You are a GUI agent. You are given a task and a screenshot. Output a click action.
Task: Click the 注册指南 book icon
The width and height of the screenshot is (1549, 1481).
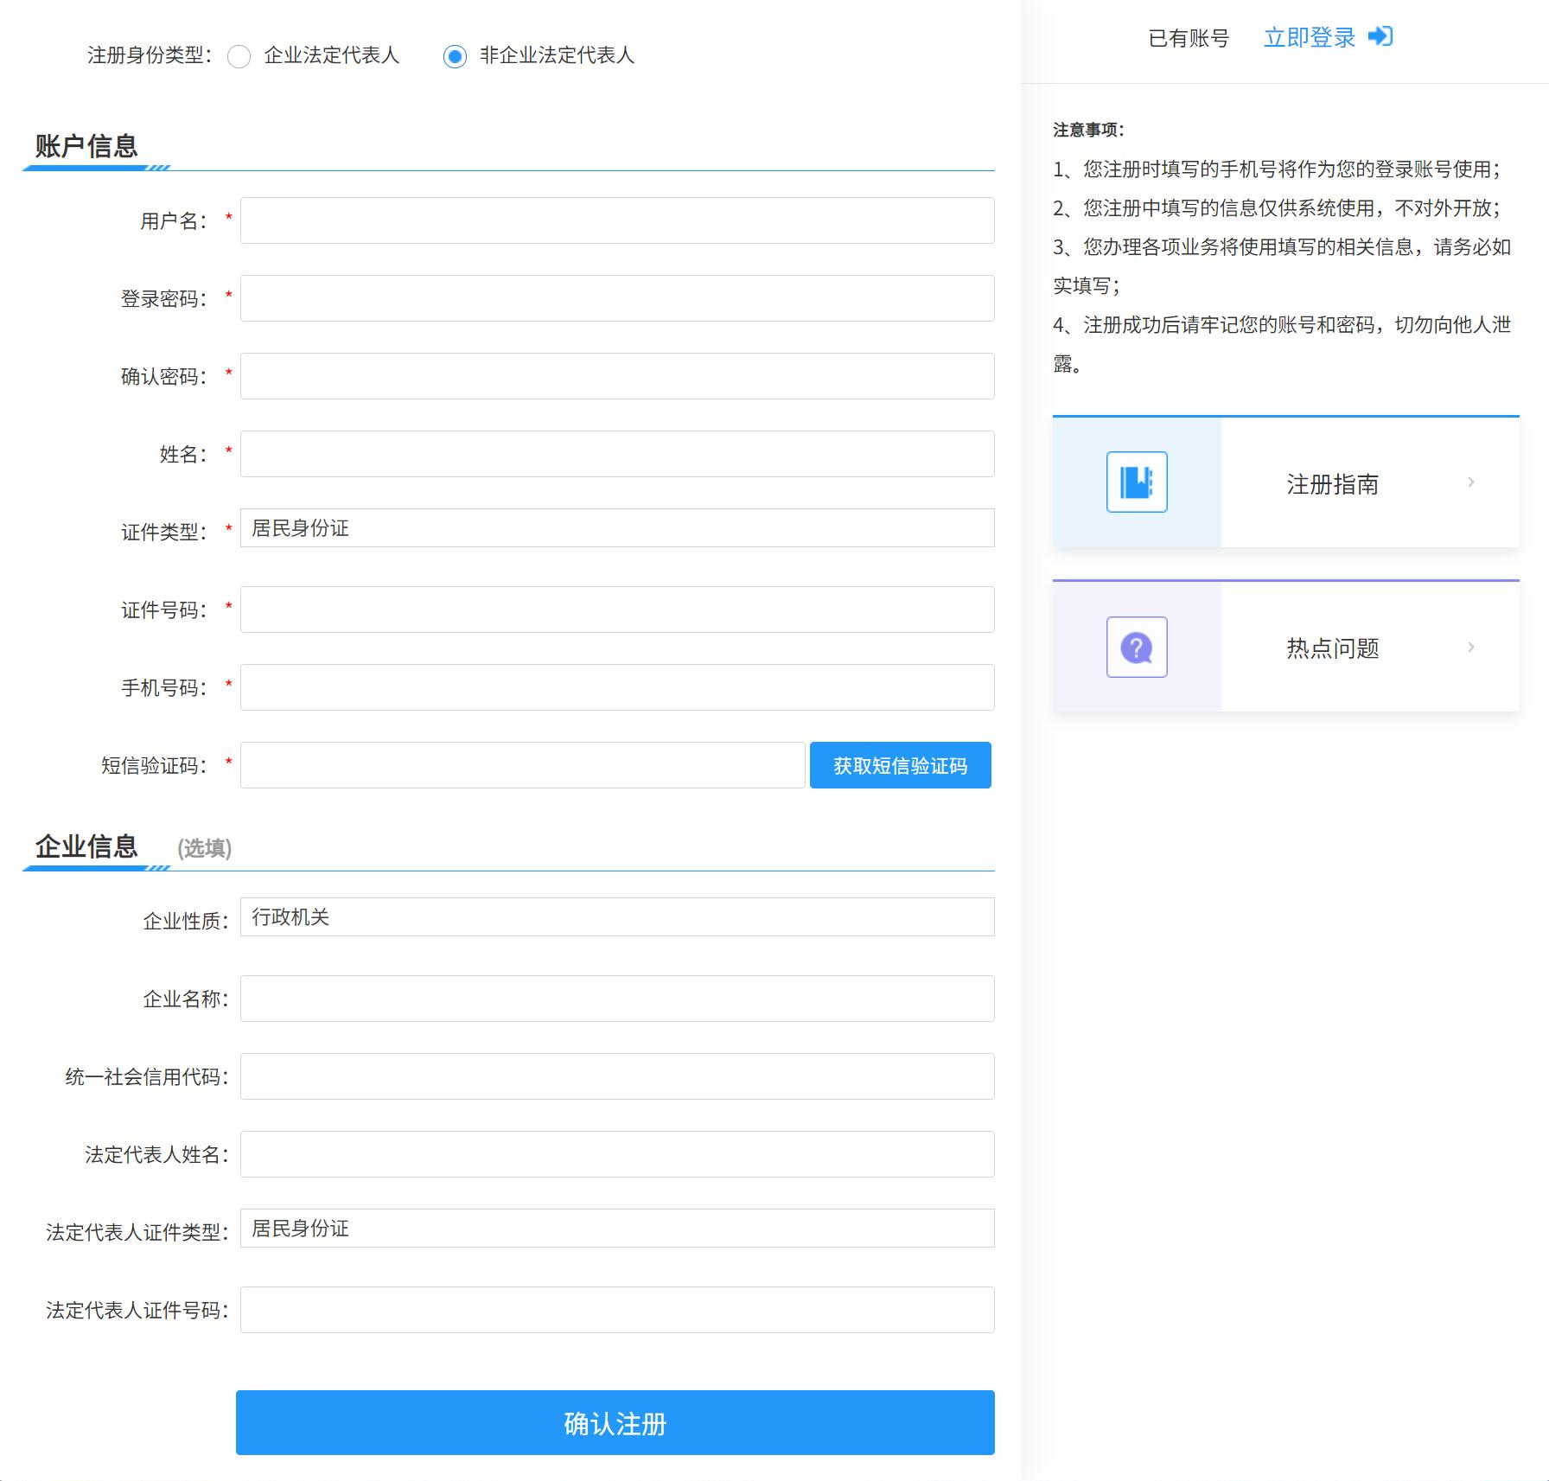click(x=1137, y=482)
